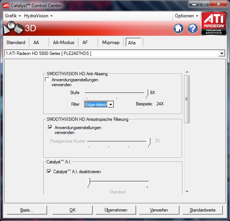Apply settings with Übernehmen button

(x=116, y=210)
